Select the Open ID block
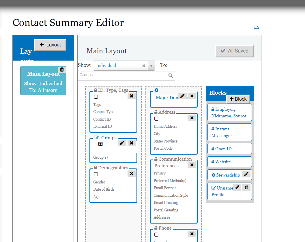 coord(229,149)
